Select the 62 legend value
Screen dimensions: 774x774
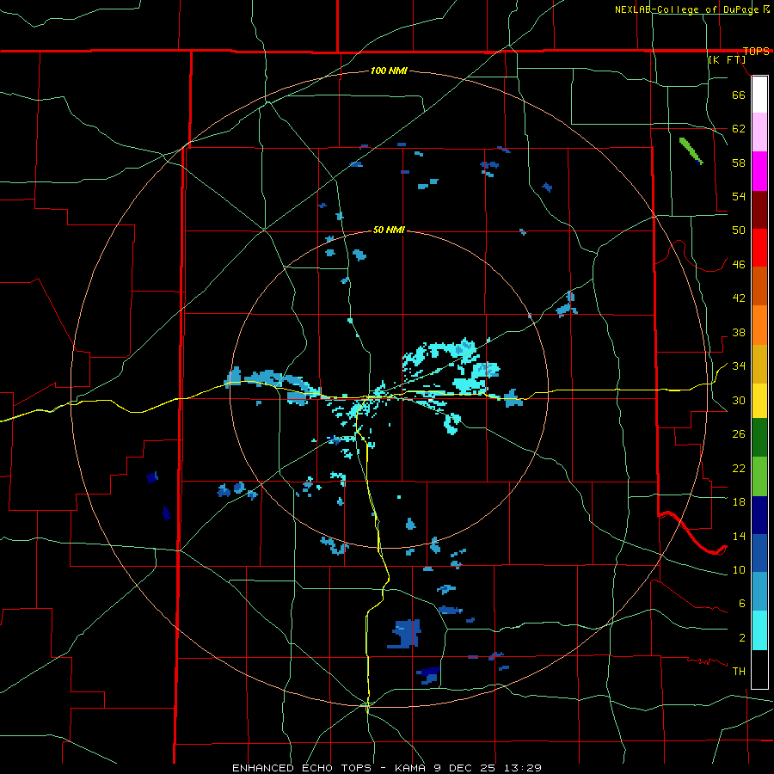coord(739,129)
